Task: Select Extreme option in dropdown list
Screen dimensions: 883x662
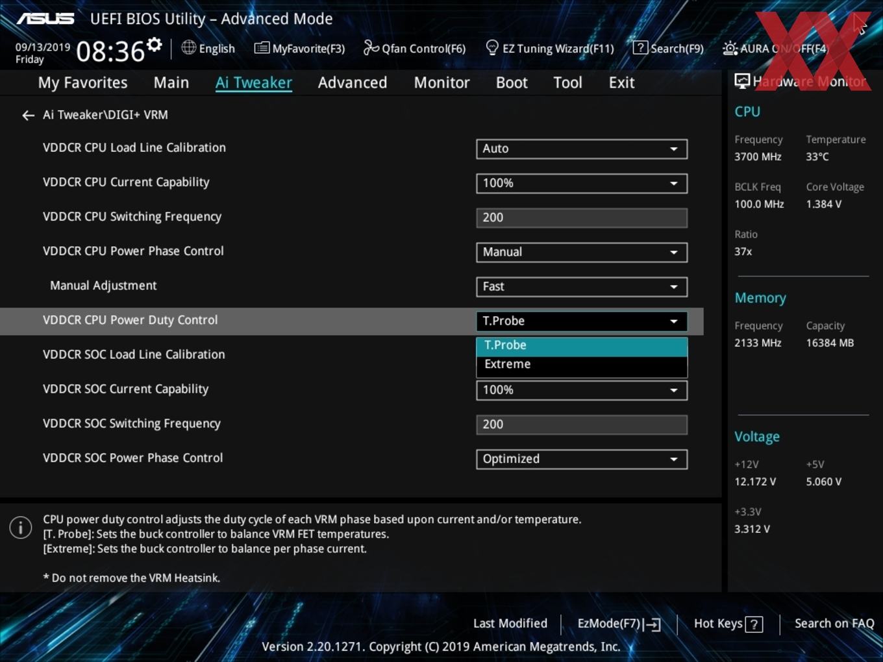Action: pyautogui.click(x=582, y=365)
